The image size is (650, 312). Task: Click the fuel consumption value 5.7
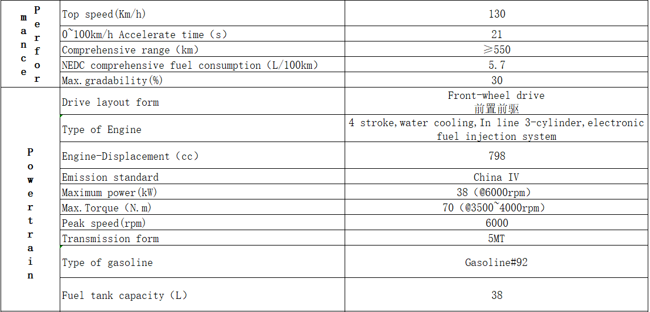tap(497, 65)
